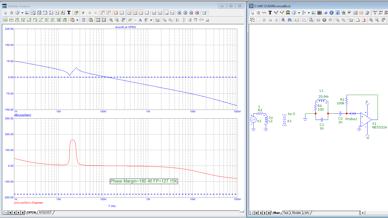The image size is (388, 218).
Task: Jump to first page in the plot tab bar
Action: [10, 213]
